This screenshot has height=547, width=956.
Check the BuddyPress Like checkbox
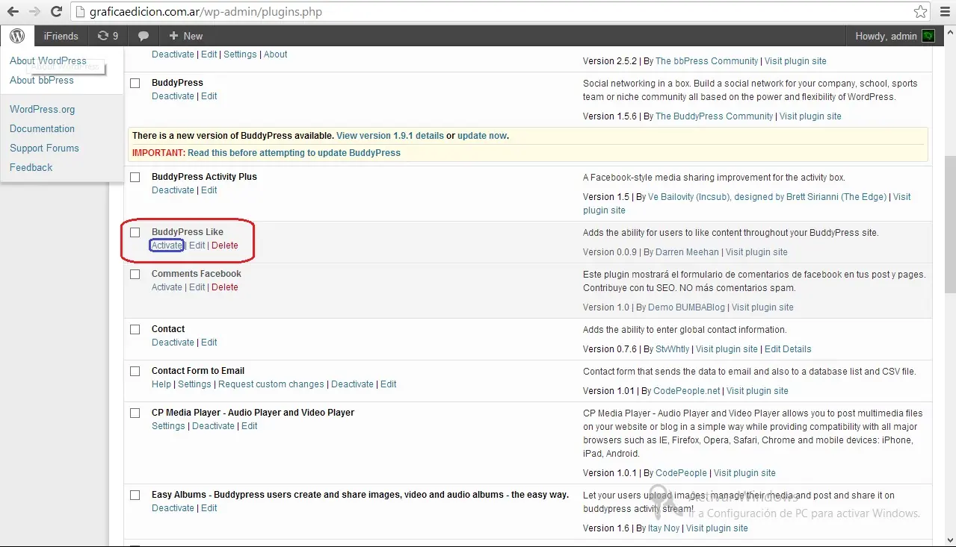pyautogui.click(x=135, y=232)
